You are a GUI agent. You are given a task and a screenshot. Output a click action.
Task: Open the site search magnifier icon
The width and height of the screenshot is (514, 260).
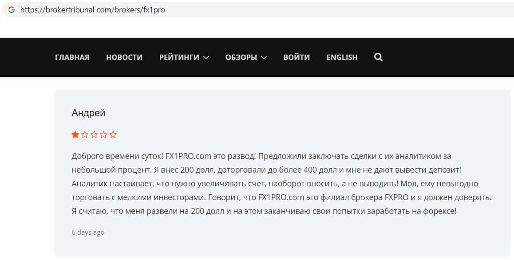tap(378, 57)
